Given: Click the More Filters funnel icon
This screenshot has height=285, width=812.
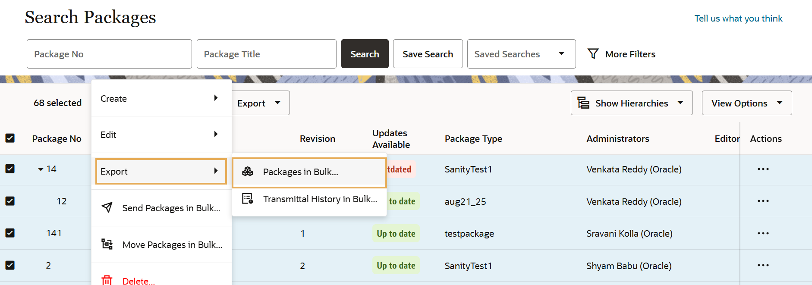Looking at the screenshot, I should click(593, 54).
